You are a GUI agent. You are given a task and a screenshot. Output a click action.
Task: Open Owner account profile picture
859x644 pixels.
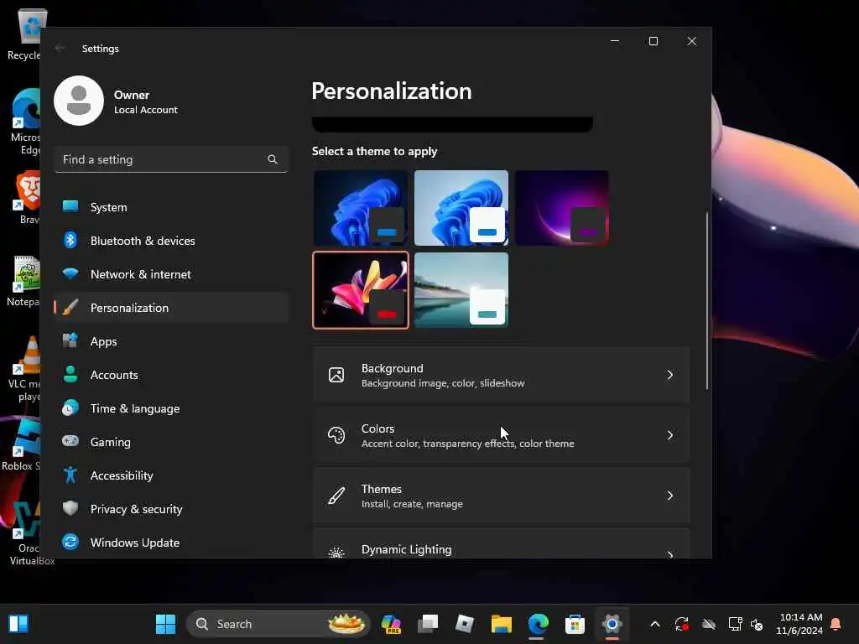pos(79,101)
